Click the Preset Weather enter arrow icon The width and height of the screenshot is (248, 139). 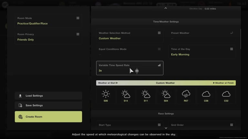pyautogui.click(x=232, y=33)
